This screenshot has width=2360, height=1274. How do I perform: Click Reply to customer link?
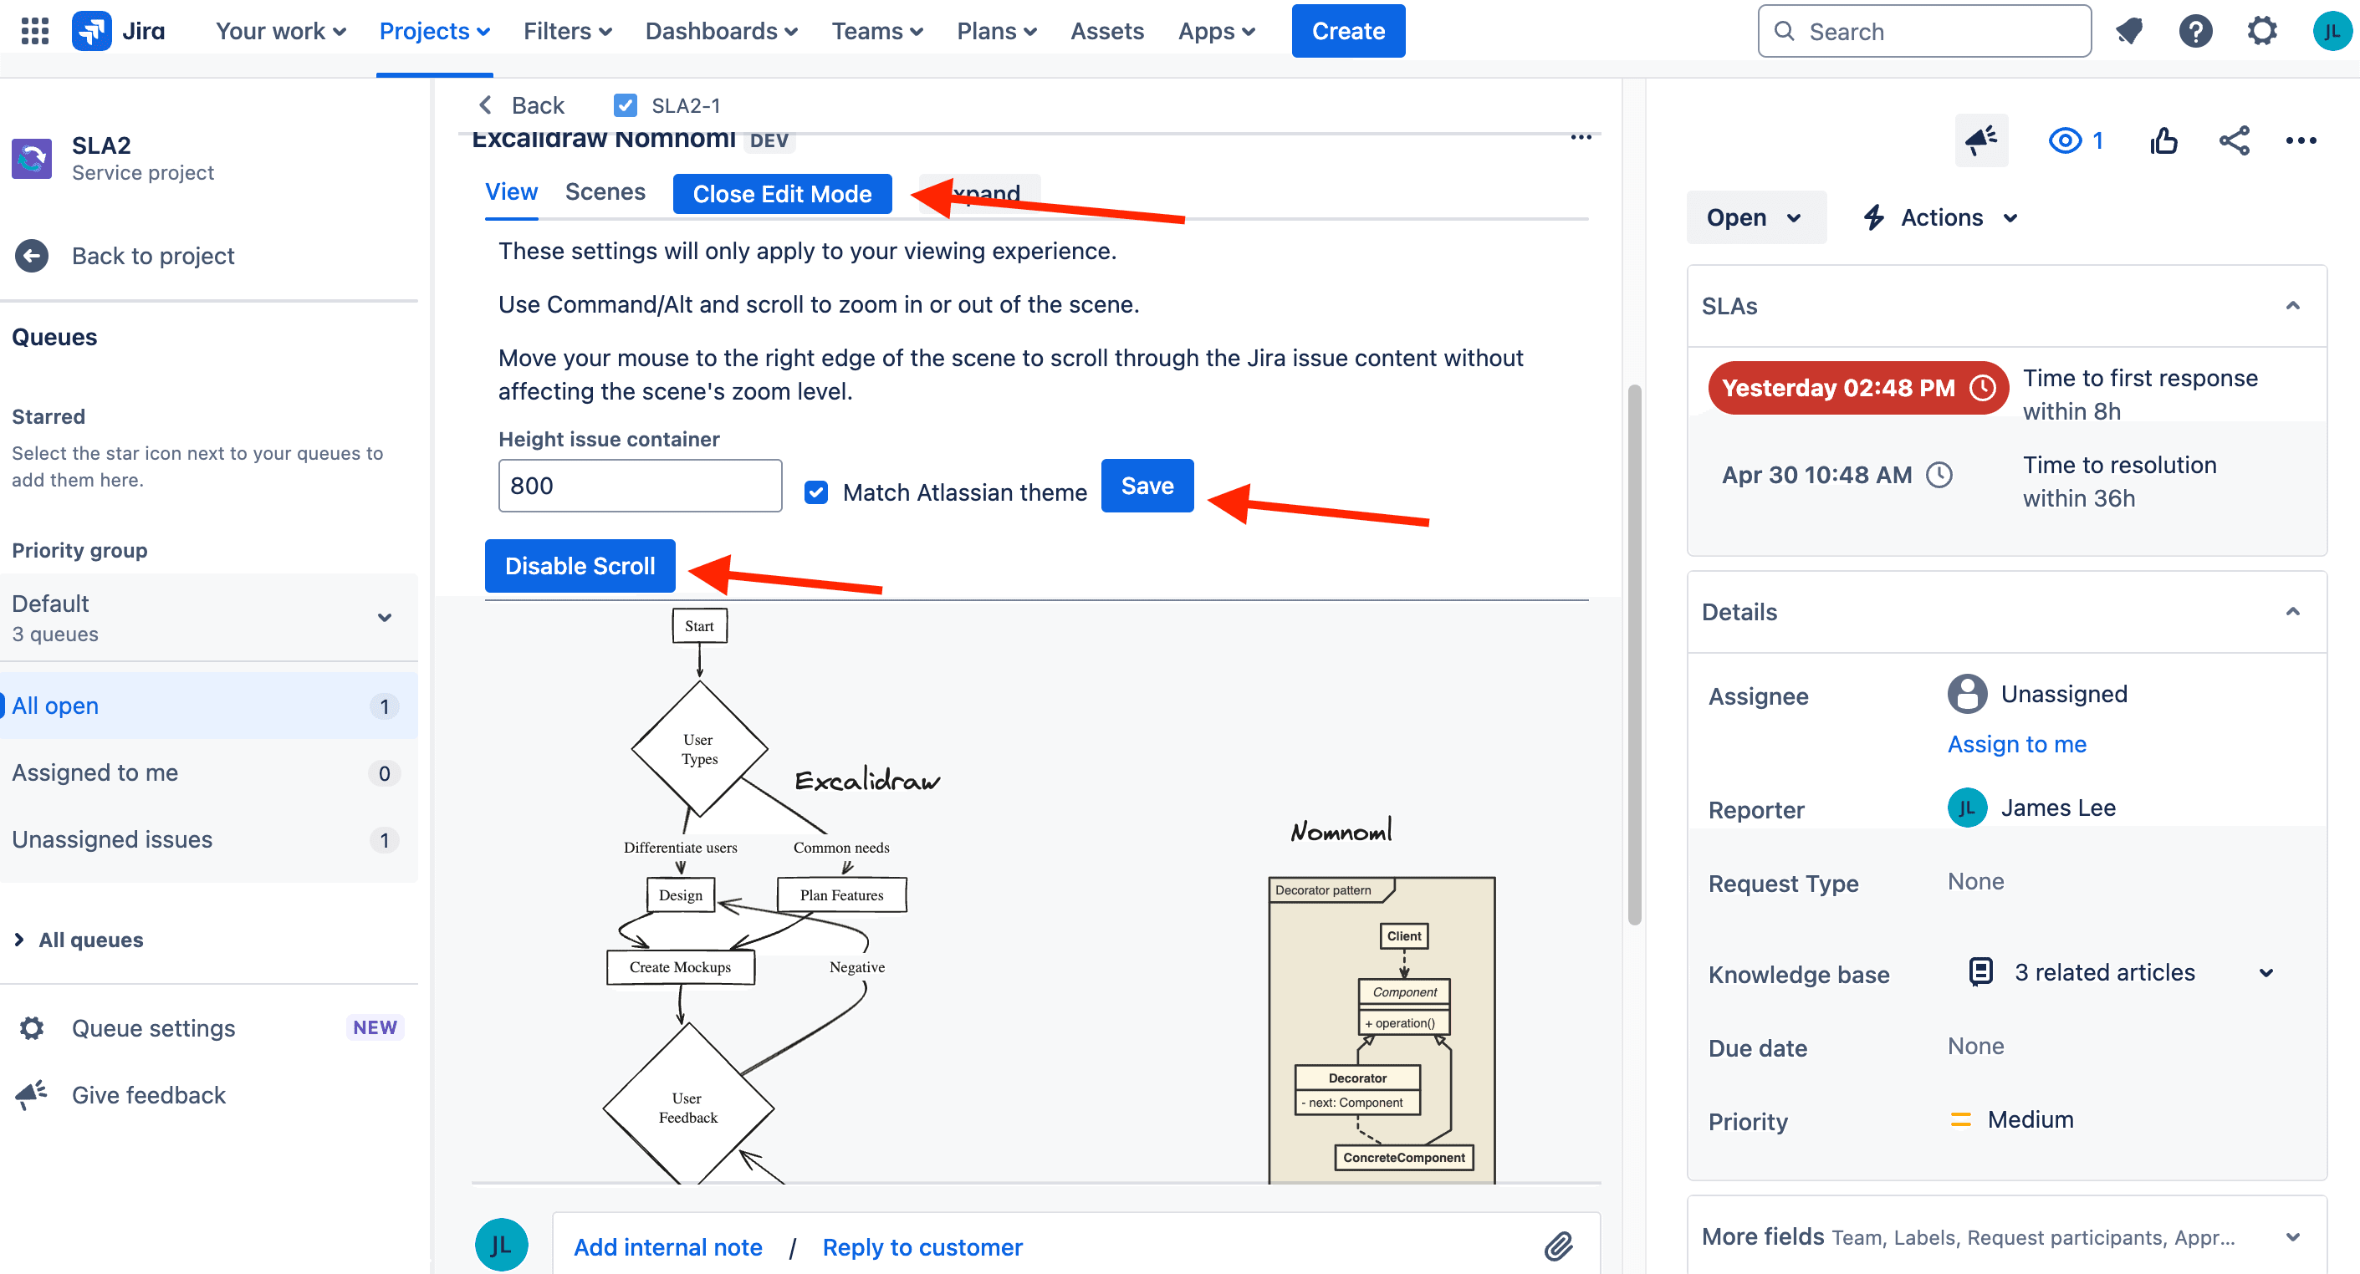tap(922, 1246)
